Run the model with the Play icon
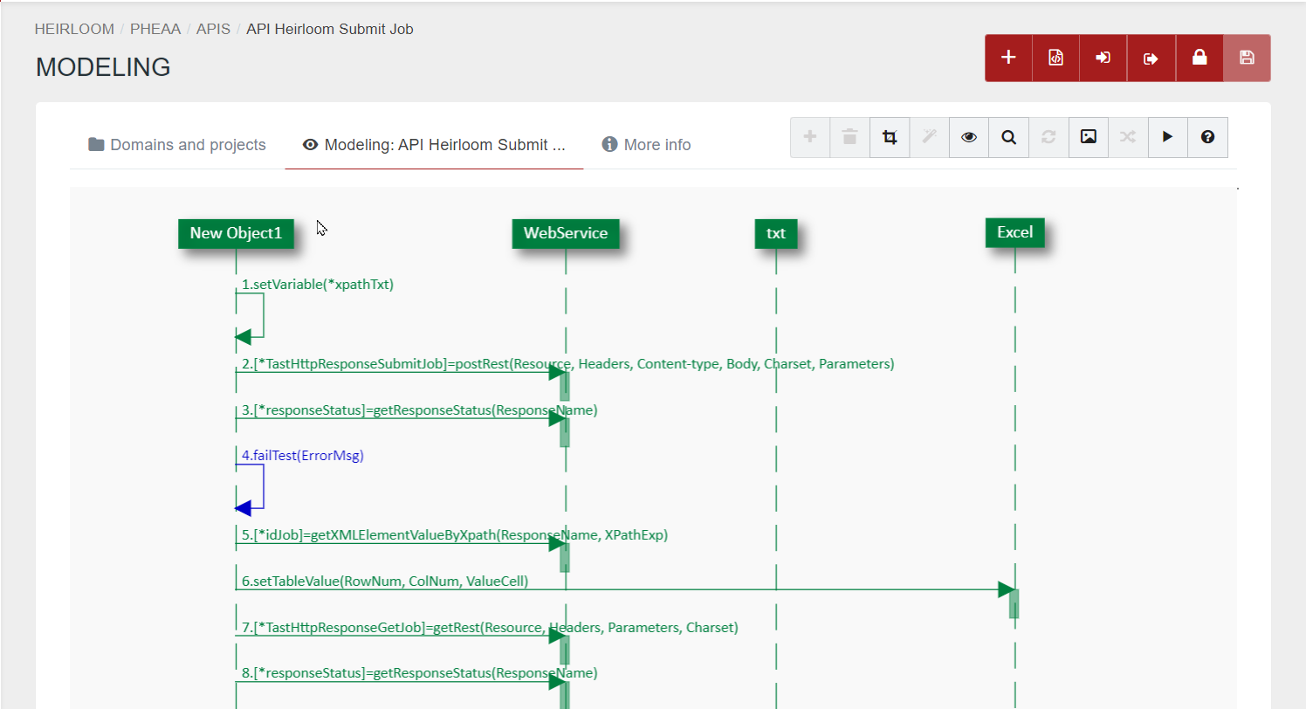Image resolution: width=1306 pixels, height=709 pixels. [x=1167, y=137]
